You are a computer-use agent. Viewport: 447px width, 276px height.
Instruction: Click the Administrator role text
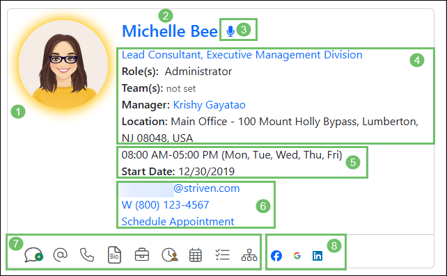(x=198, y=72)
